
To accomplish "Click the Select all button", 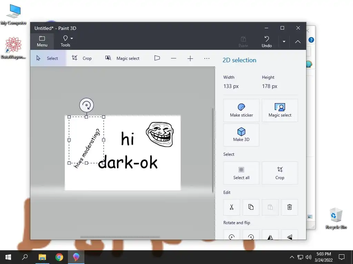I will [x=241, y=173].
